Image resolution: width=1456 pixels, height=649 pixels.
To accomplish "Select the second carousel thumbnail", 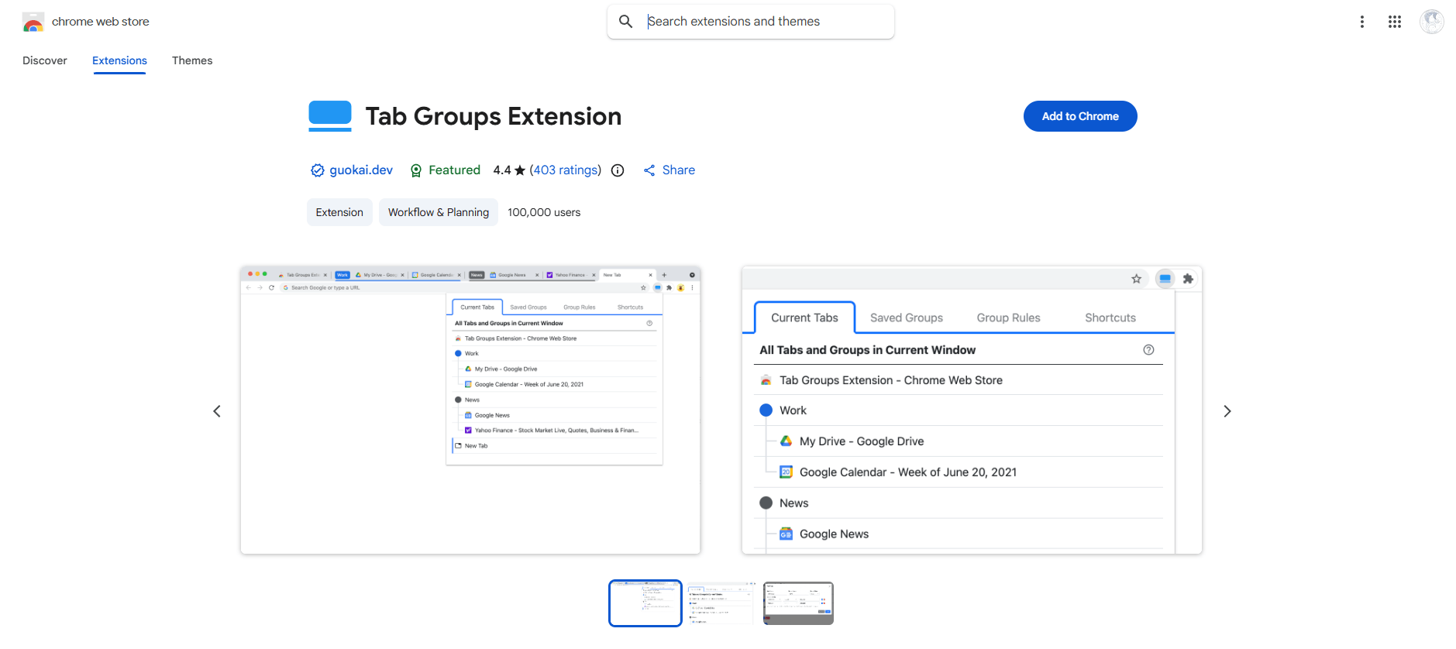I will click(x=721, y=603).
